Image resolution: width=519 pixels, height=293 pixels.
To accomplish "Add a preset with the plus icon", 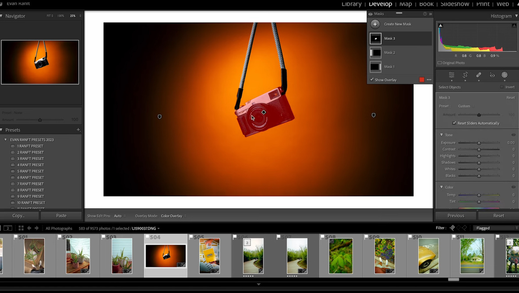I will click(x=78, y=130).
